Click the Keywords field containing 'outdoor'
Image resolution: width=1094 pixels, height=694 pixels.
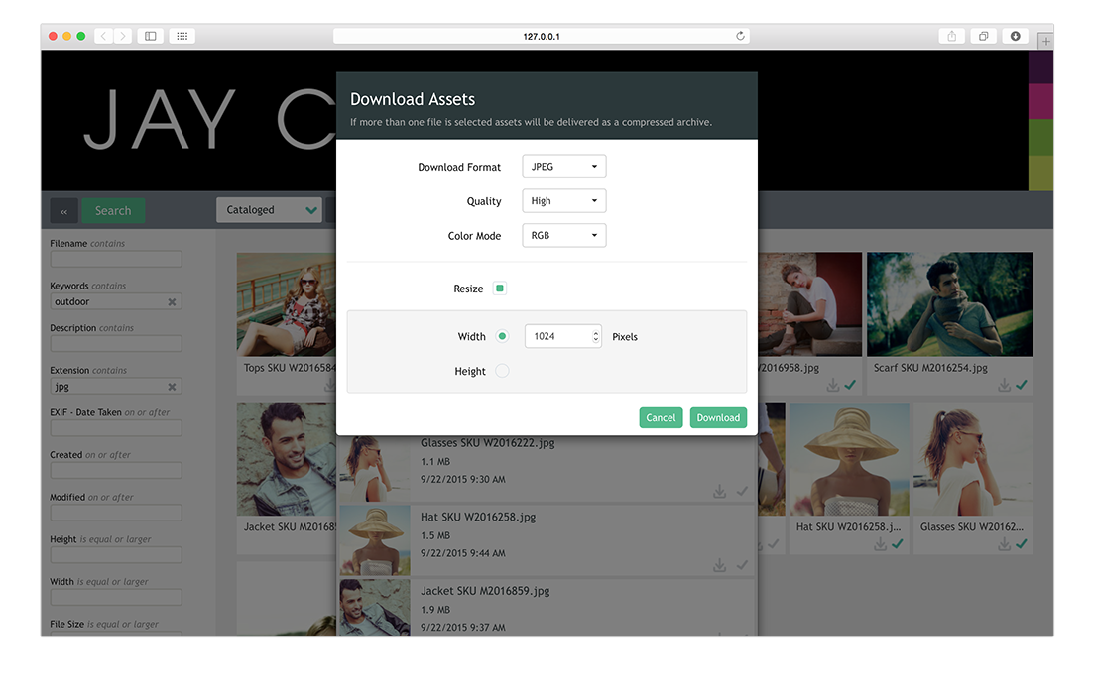pyautogui.click(x=116, y=302)
